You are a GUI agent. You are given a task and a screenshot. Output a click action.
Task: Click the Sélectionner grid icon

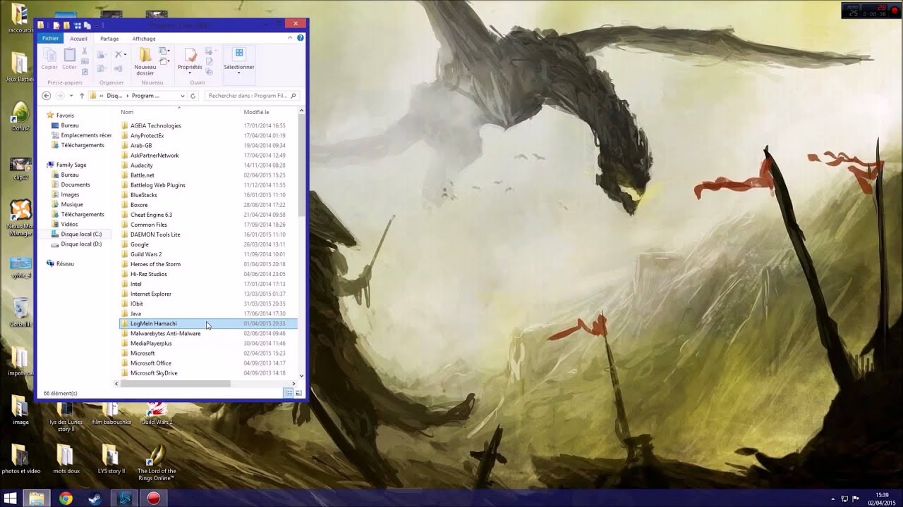pyautogui.click(x=239, y=54)
